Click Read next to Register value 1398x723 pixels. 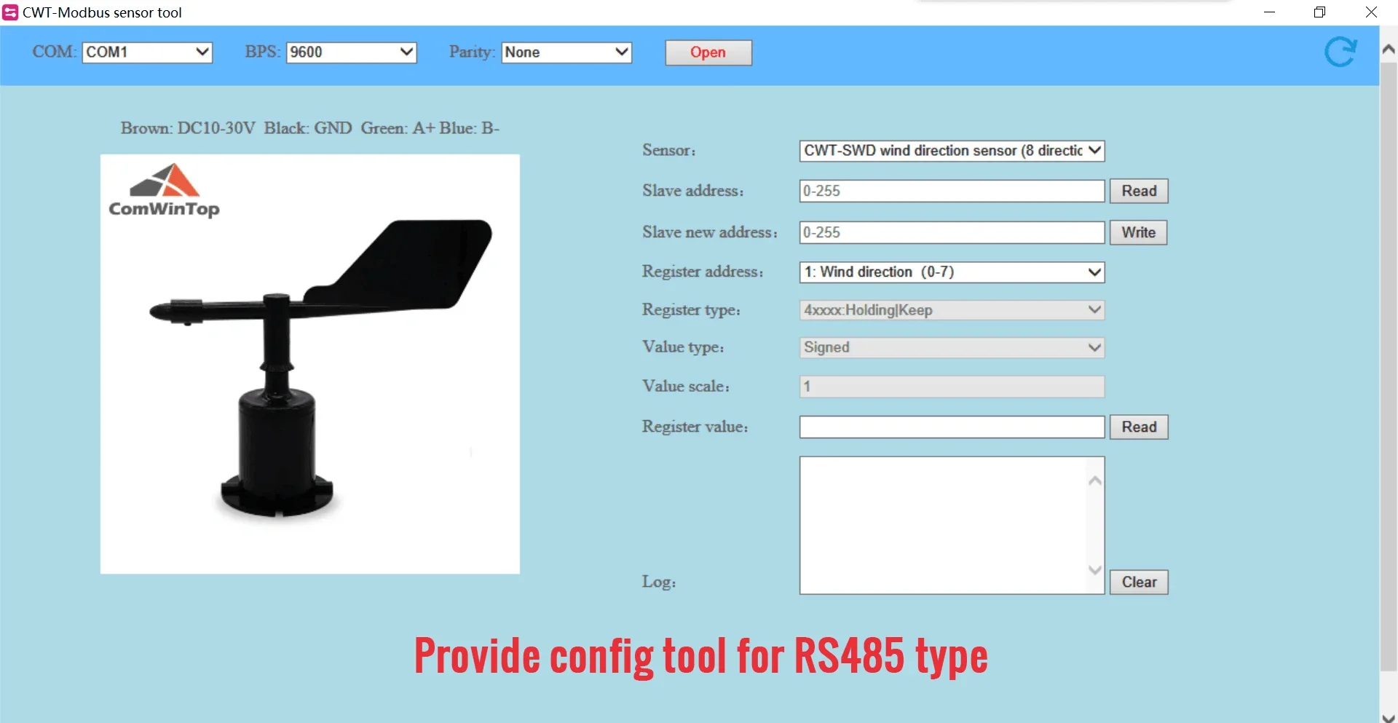click(1139, 427)
